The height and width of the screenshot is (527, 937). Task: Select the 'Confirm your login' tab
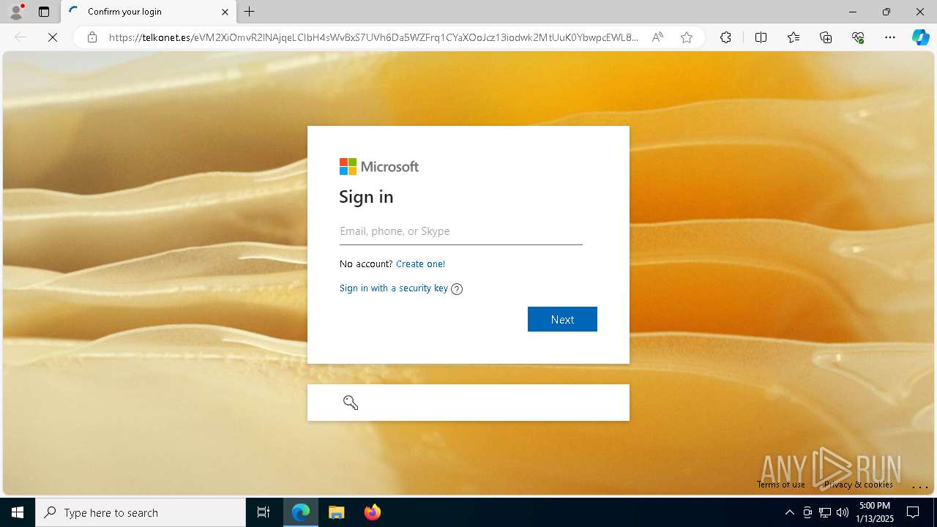click(149, 12)
